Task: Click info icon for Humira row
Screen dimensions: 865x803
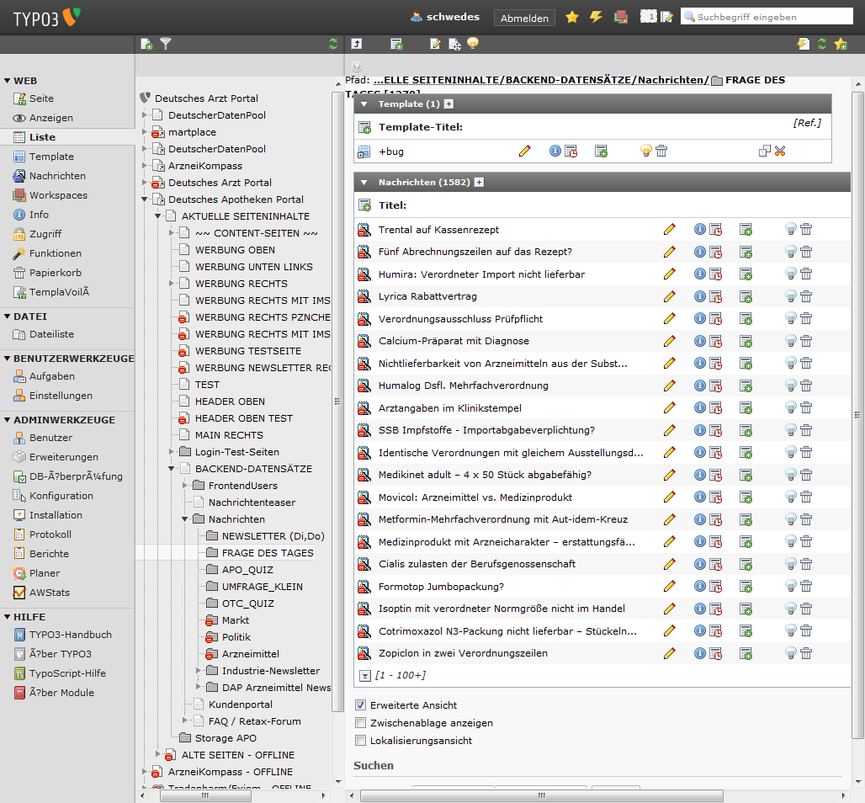Action: click(699, 274)
